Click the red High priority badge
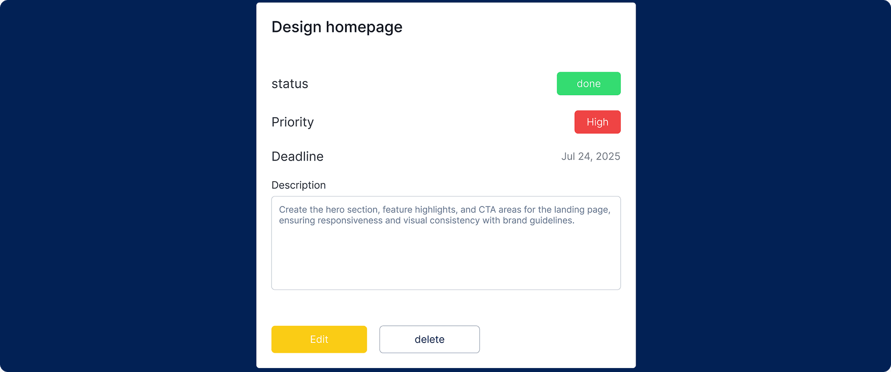The height and width of the screenshot is (372, 891). (597, 122)
